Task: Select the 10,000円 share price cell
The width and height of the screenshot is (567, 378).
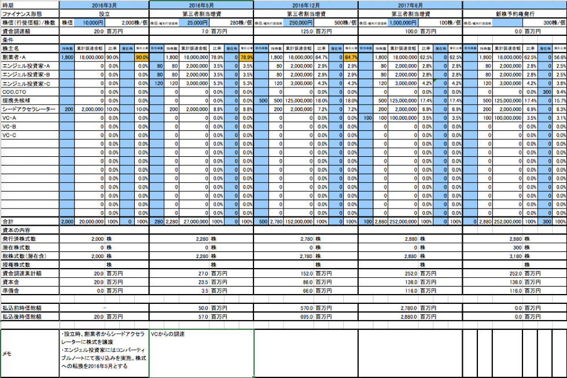Action: point(89,23)
